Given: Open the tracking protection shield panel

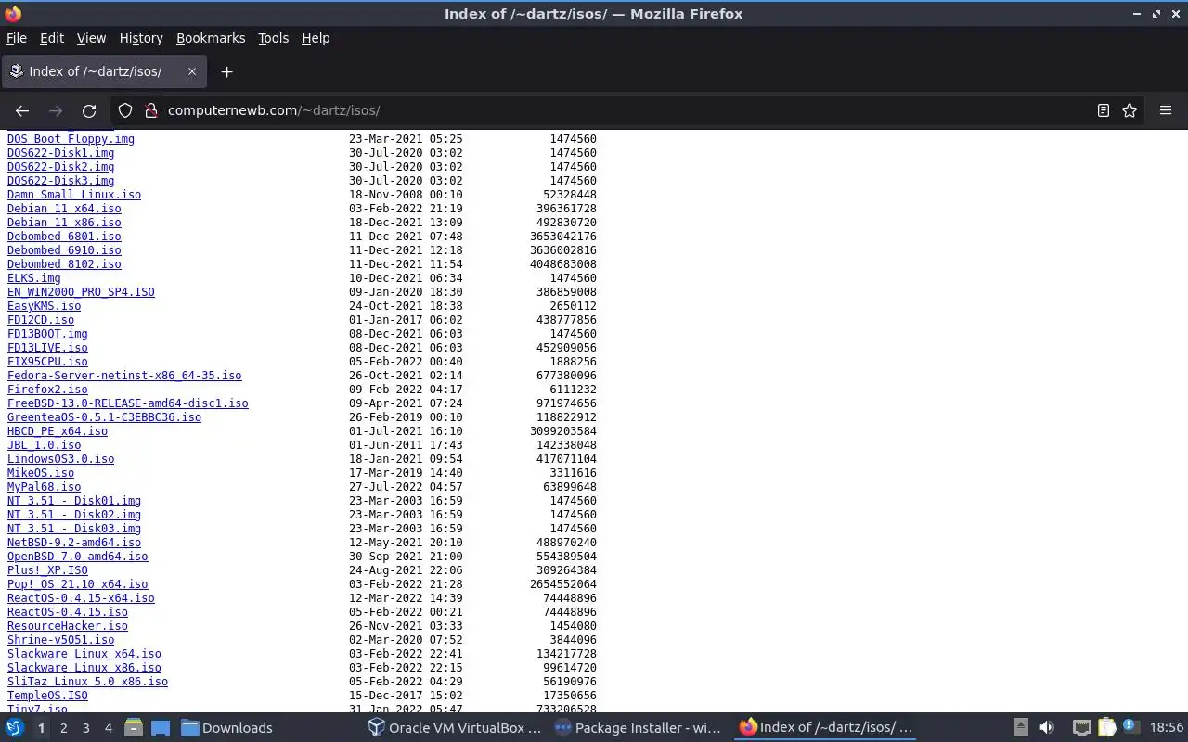Looking at the screenshot, I should click(x=125, y=110).
